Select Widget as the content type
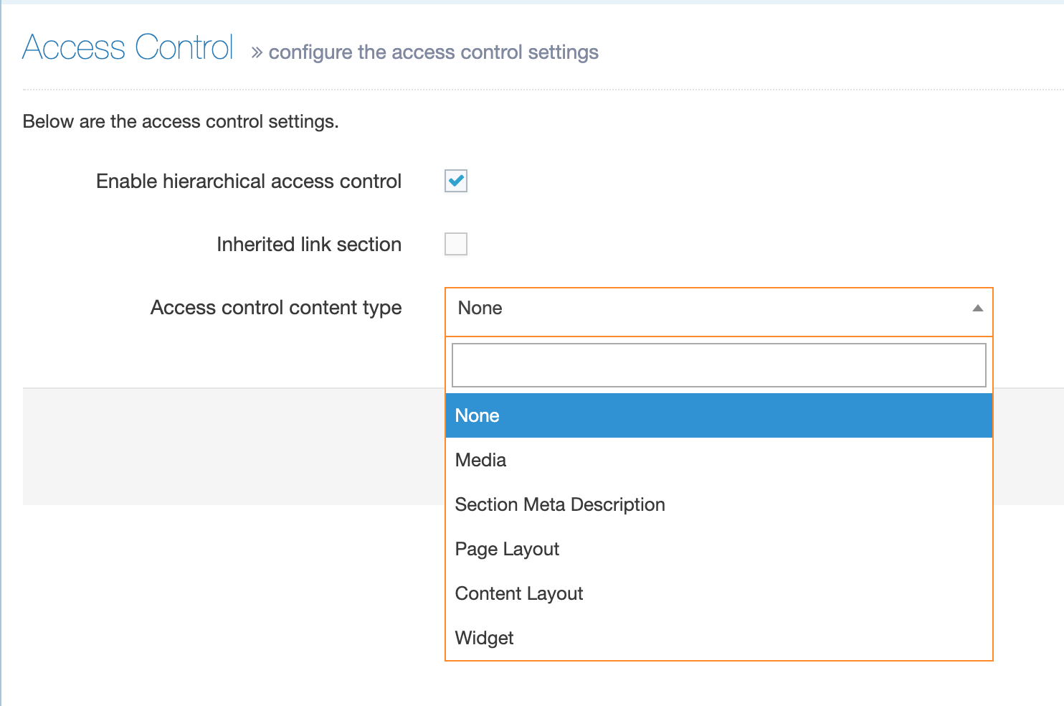The height and width of the screenshot is (706, 1064). 485,638
